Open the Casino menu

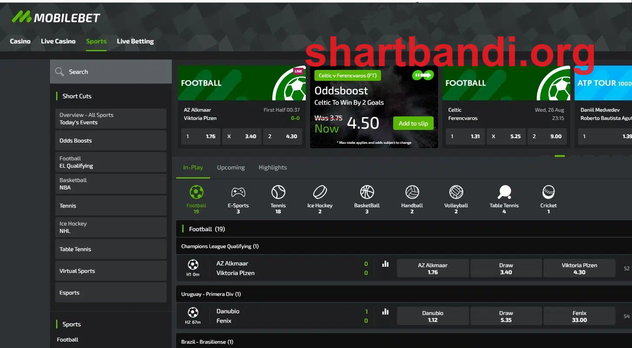tap(20, 41)
